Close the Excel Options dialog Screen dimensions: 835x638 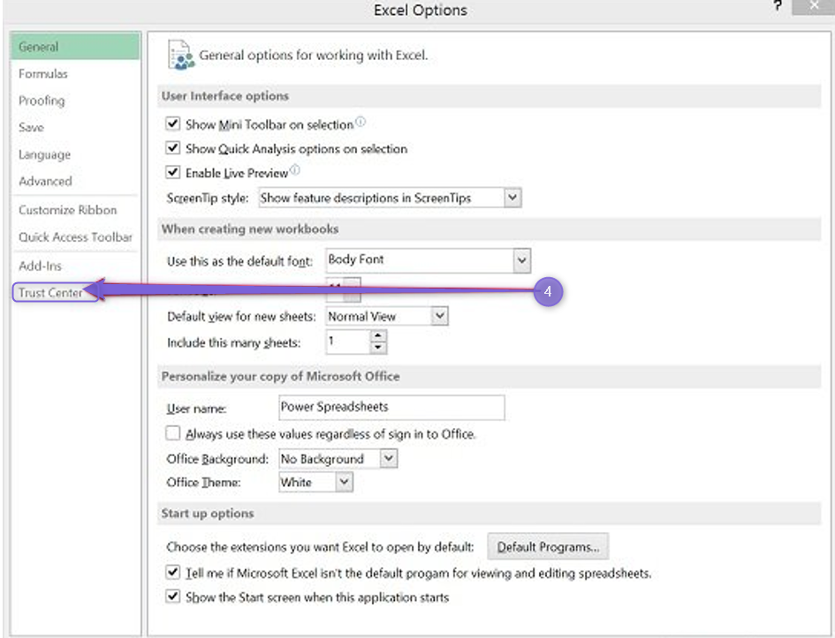[x=813, y=6]
